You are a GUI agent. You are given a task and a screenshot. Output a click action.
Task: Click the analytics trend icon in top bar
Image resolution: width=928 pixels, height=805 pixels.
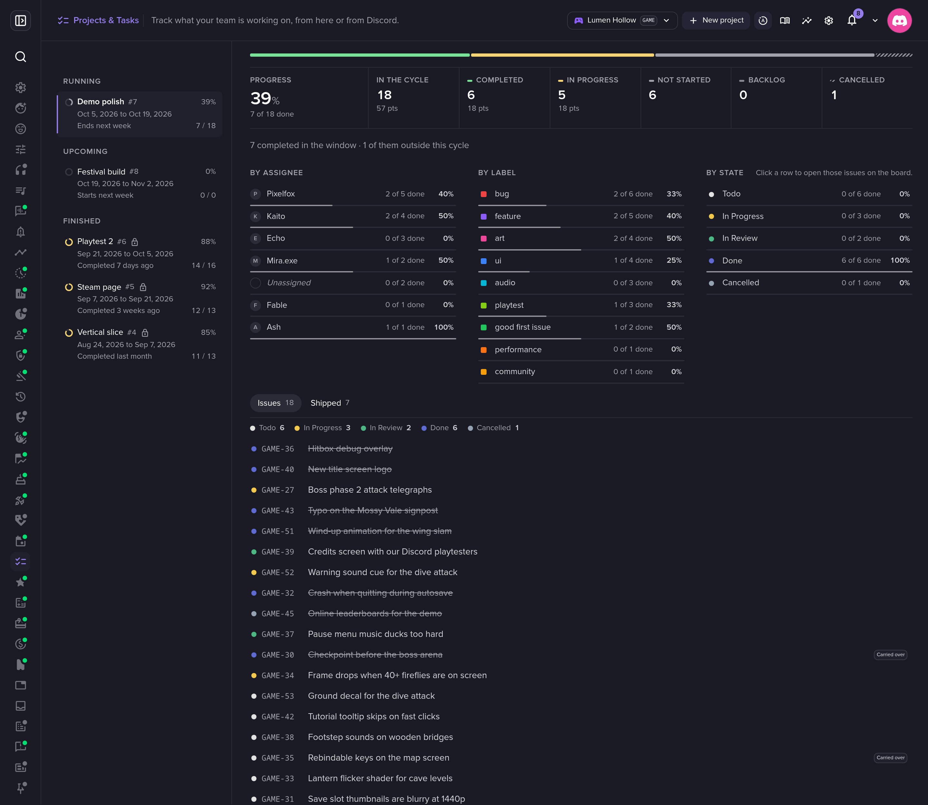pyautogui.click(x=807, y=21)
